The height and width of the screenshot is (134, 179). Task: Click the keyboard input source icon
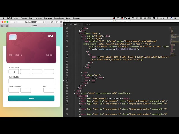click(x=154, y=18)
